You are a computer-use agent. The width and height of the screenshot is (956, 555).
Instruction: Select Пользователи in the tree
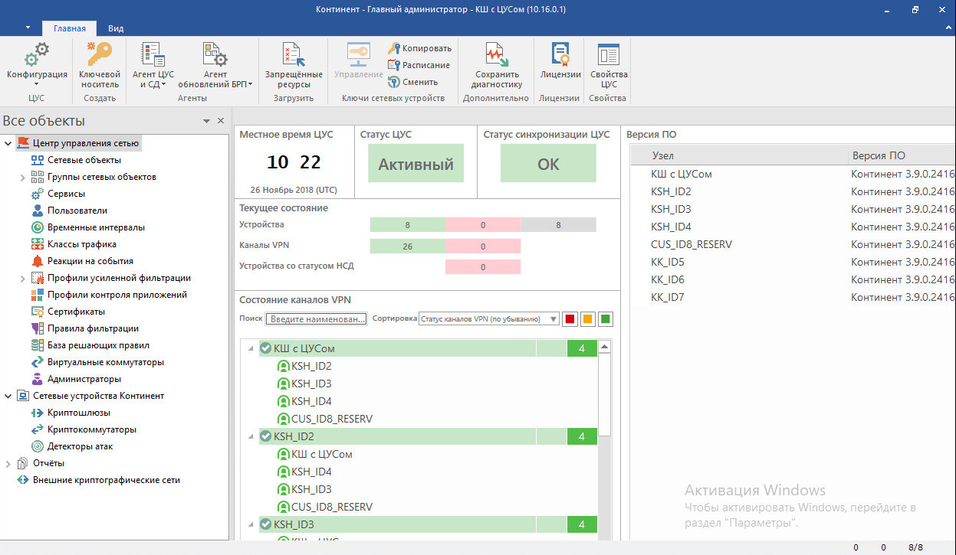coord(77,211)
